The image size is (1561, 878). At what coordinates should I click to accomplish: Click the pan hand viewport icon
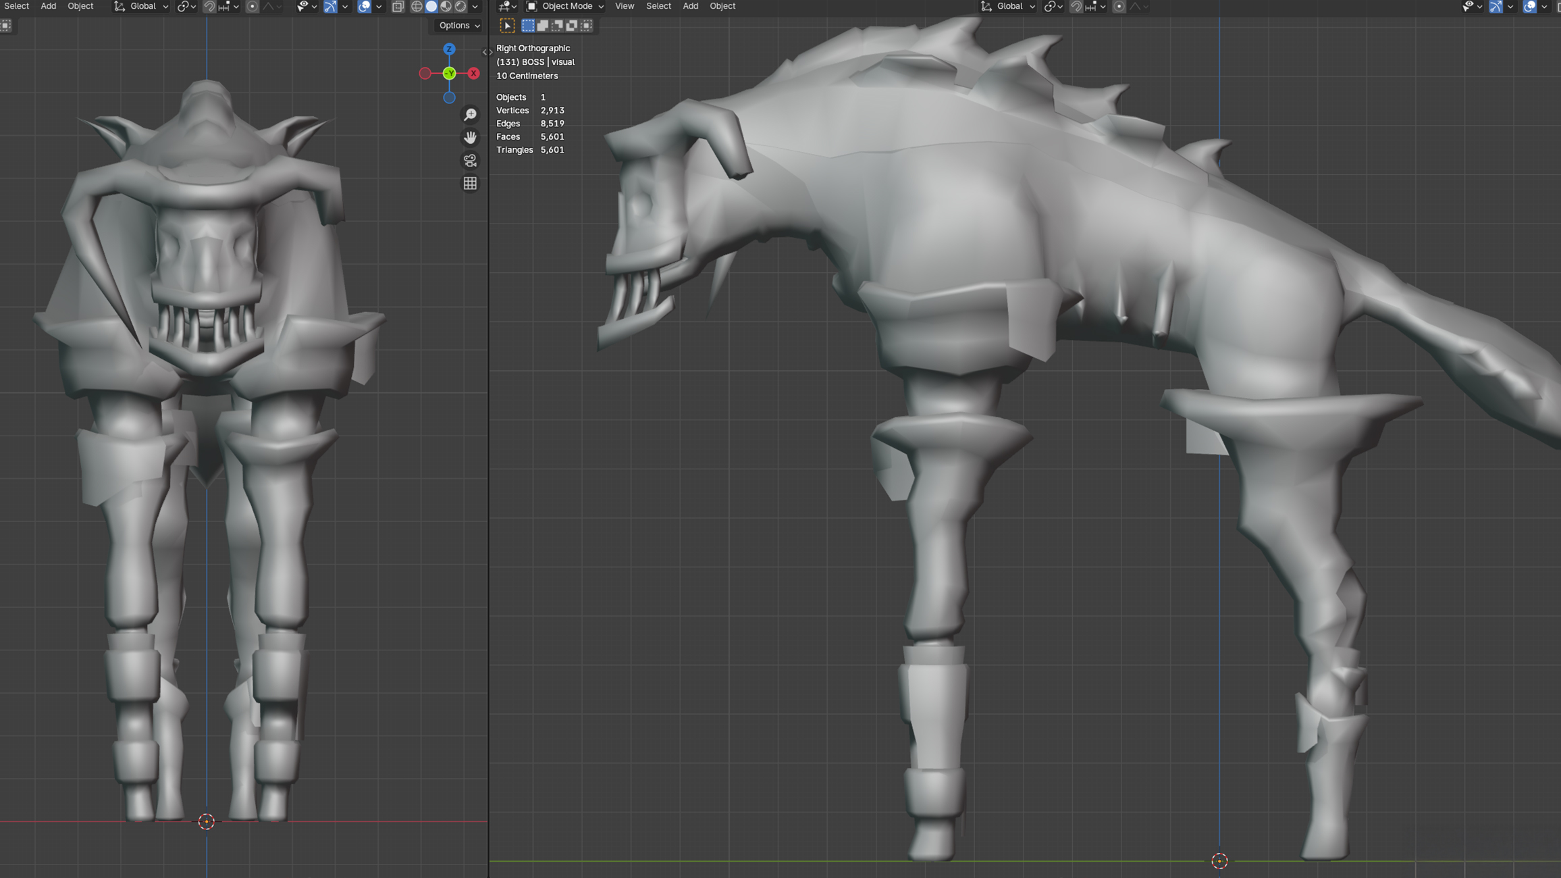470,138
